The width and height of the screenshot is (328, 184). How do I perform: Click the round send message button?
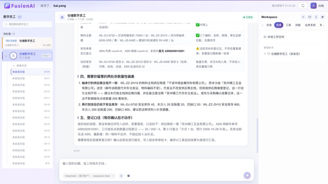coord(247,175)
